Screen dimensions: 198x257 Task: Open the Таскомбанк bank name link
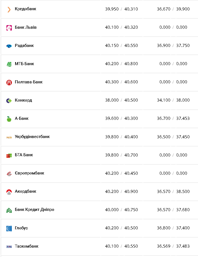pyautogui.click(x=26, y=246)
